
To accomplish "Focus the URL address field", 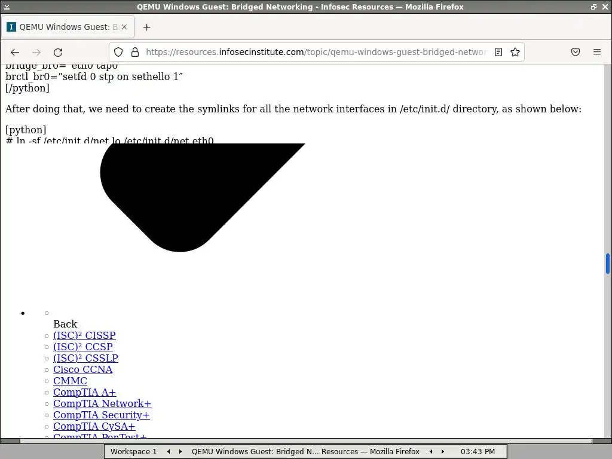I will (316, 52).
